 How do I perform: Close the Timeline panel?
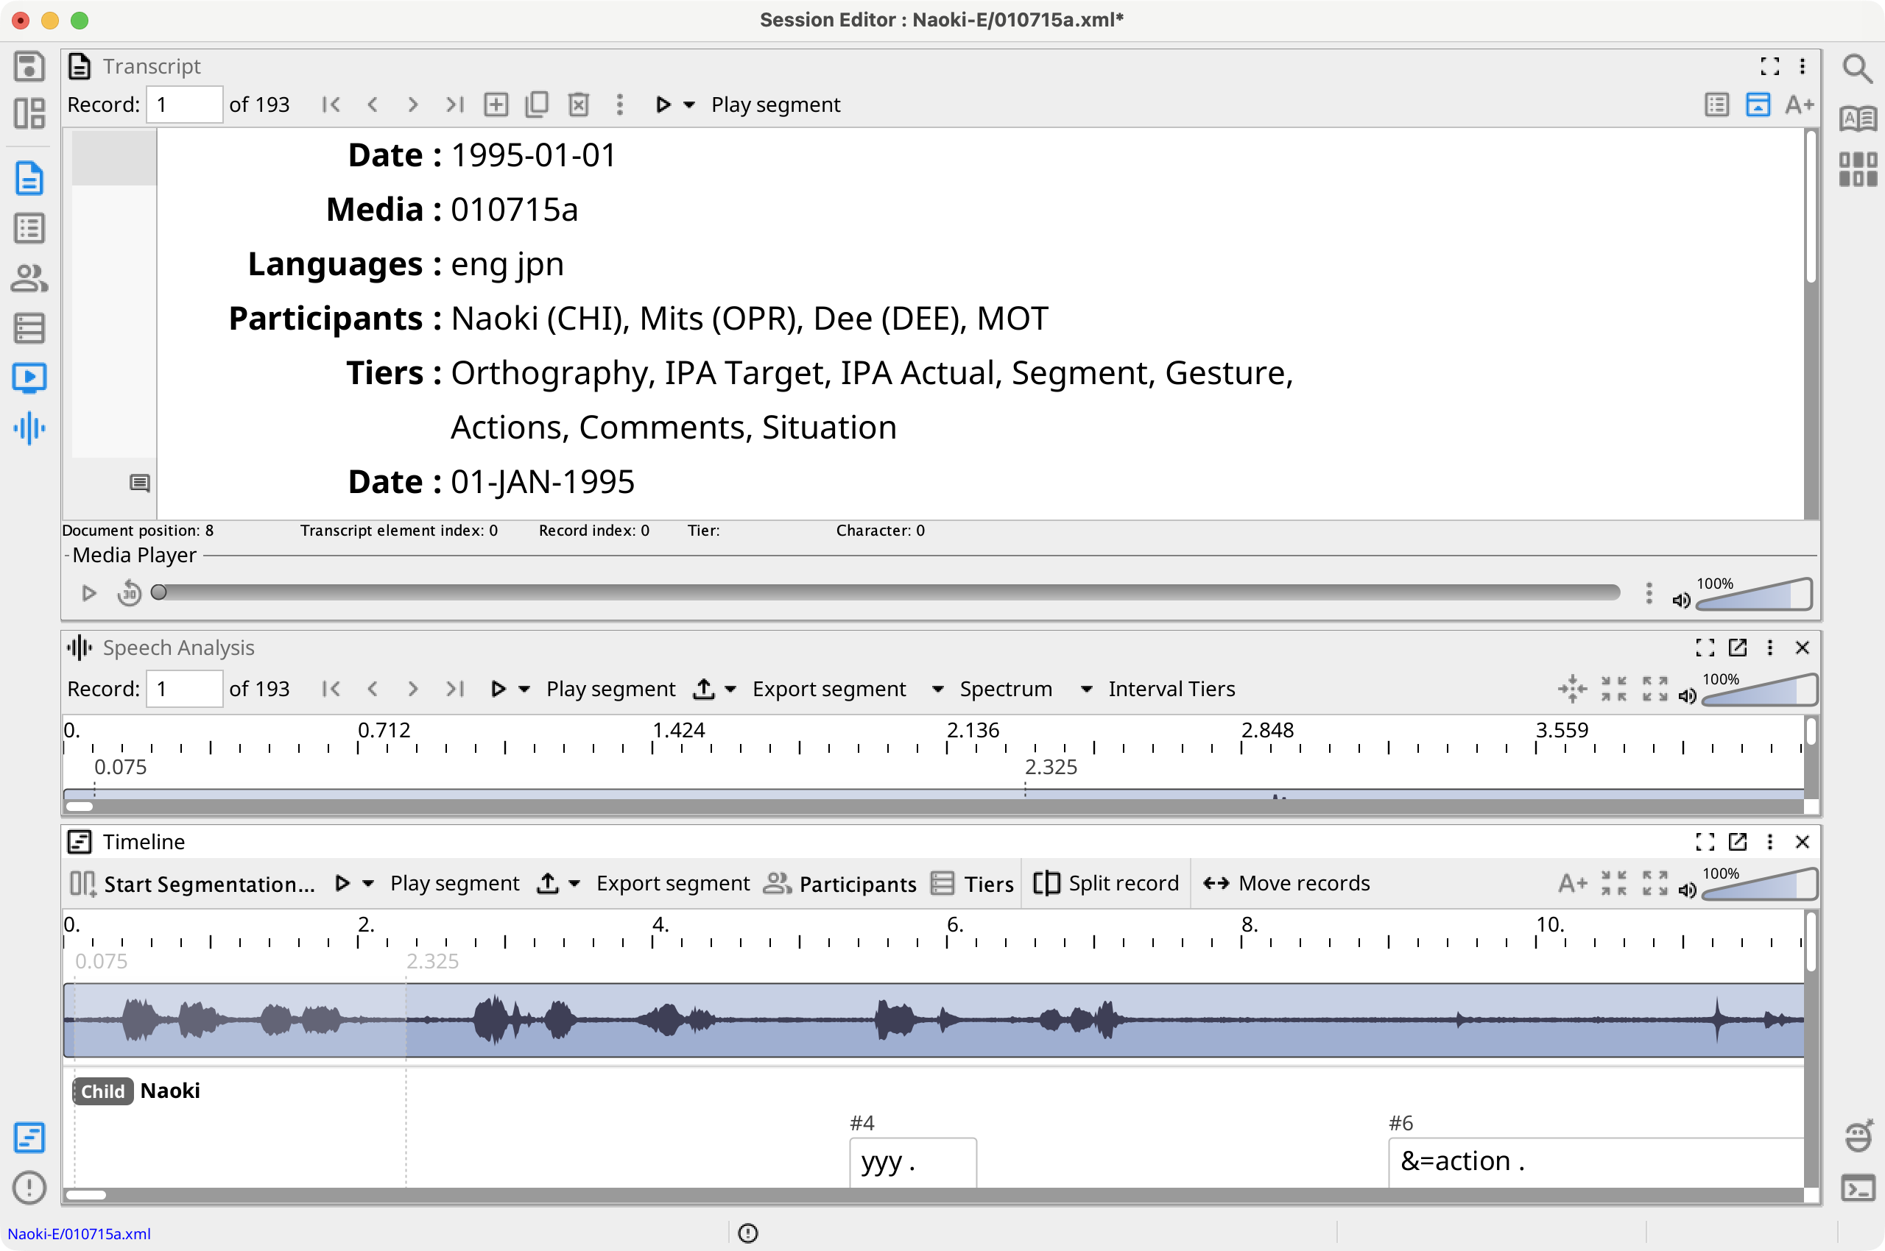[x=1802, y=842]
